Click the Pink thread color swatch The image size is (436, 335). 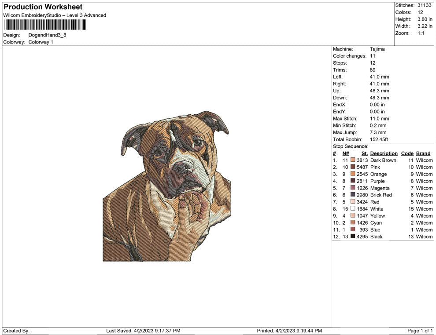[x=353, y=167]
